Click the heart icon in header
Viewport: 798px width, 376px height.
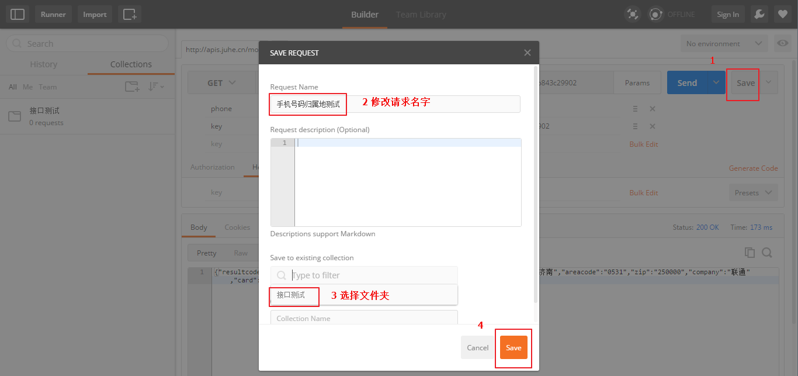point(783,14)
